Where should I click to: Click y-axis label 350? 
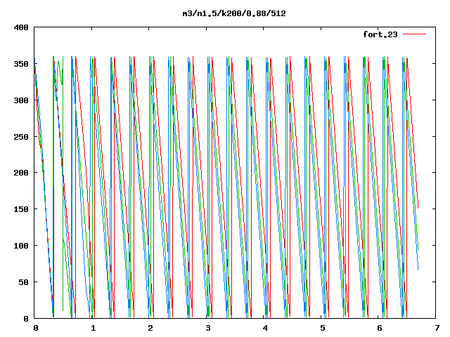(21, 64)
